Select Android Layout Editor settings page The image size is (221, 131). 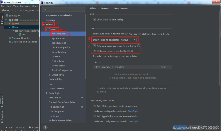(60, 121)
